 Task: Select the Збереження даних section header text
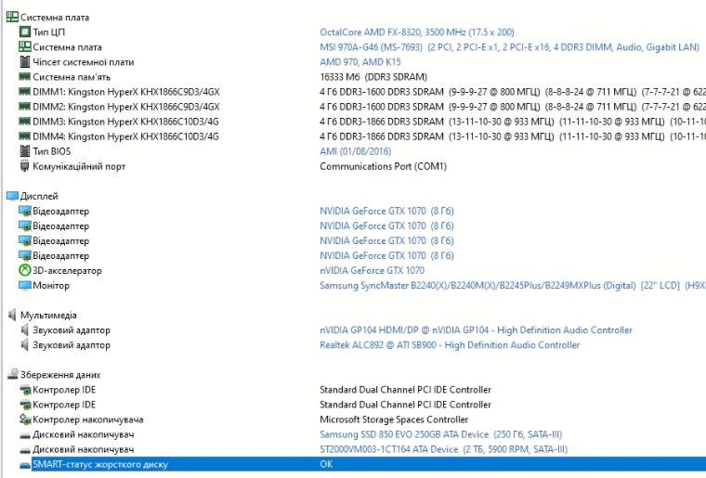pyautogui.click(x=60, y=375)
